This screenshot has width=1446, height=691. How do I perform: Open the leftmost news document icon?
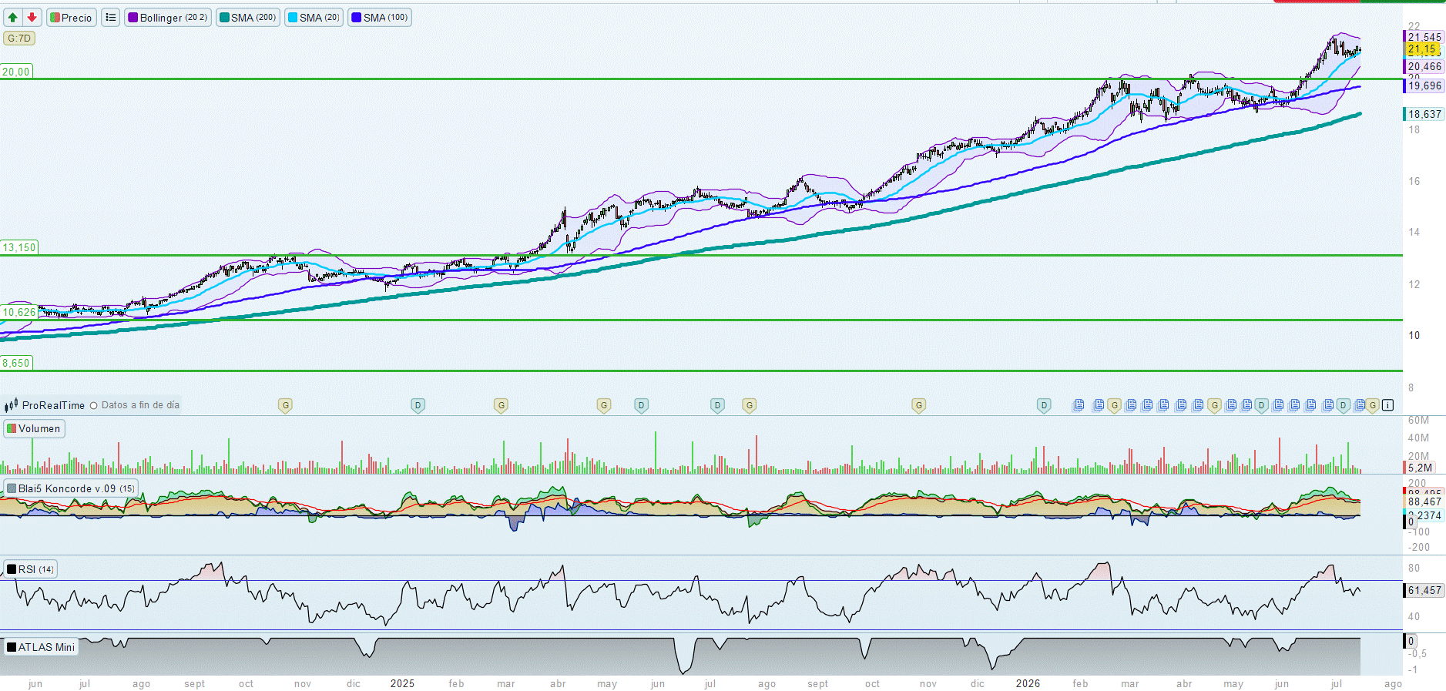(1079, 405)
